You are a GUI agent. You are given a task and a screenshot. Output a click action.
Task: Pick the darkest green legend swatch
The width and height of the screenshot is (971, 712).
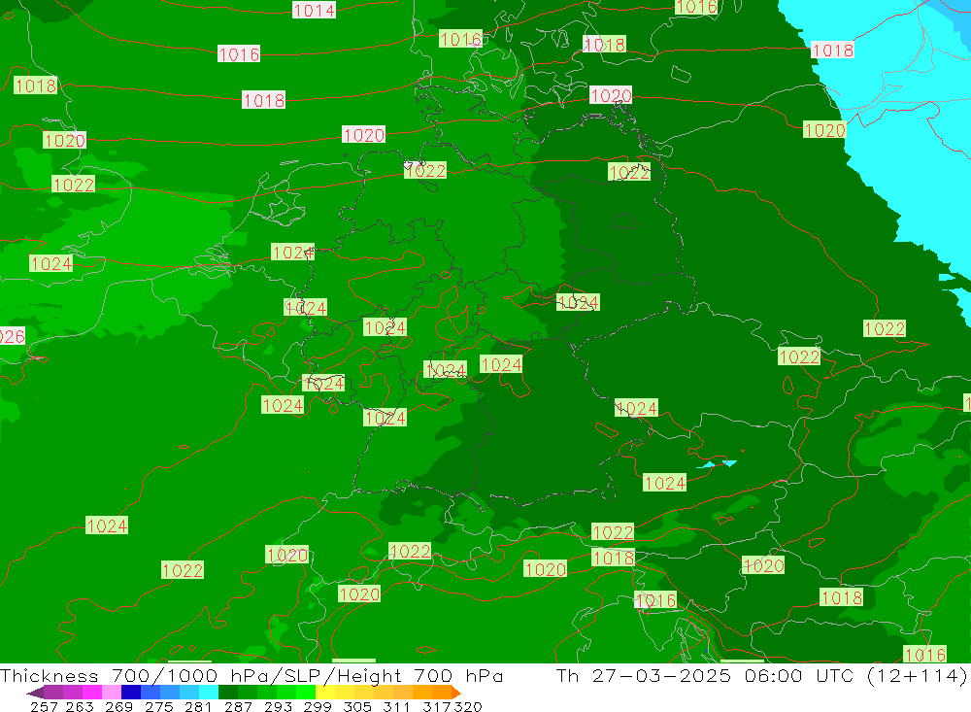click(x=228, y=693)
